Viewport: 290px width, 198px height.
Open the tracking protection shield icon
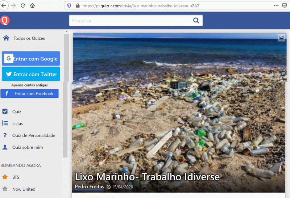pyautogui.click(x=69, y=6)
